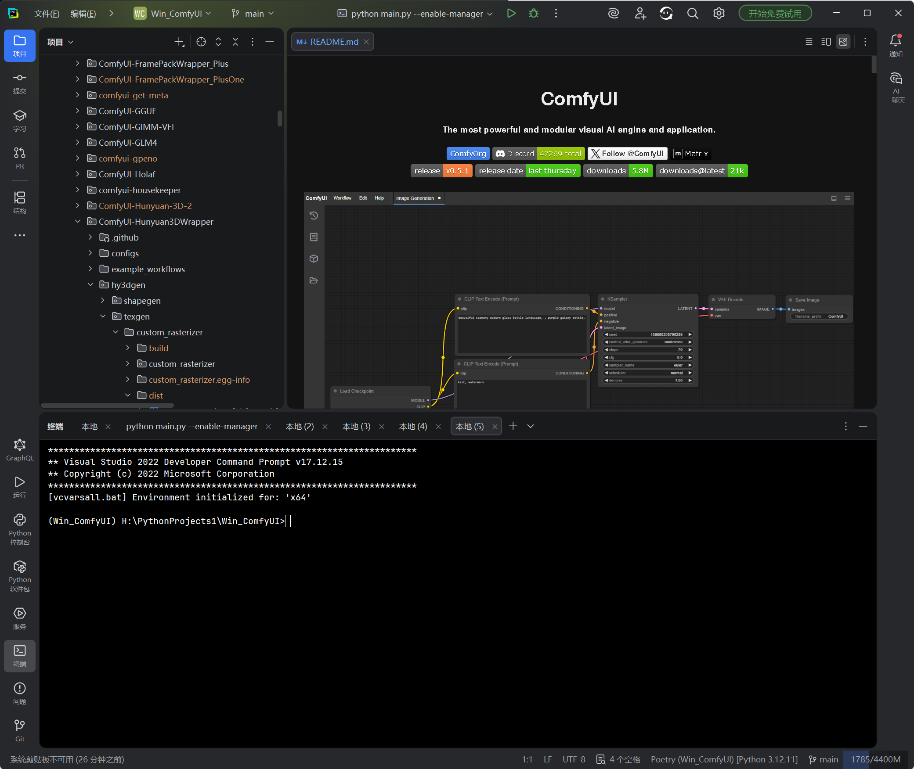Click the Run button in the top toolbar
The image size is (914, 769).
[511, 13]
